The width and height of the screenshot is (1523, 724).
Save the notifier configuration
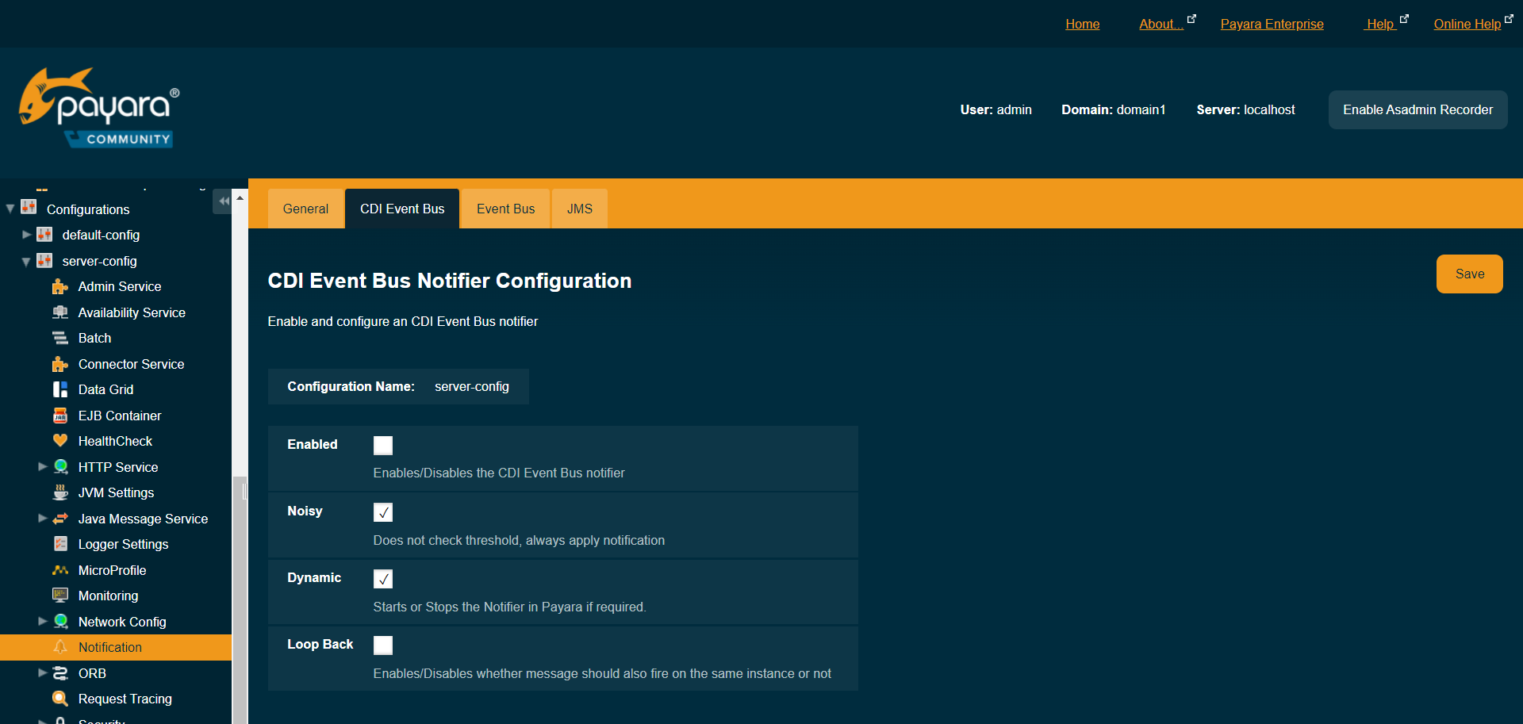click(x=1469, y=274)
